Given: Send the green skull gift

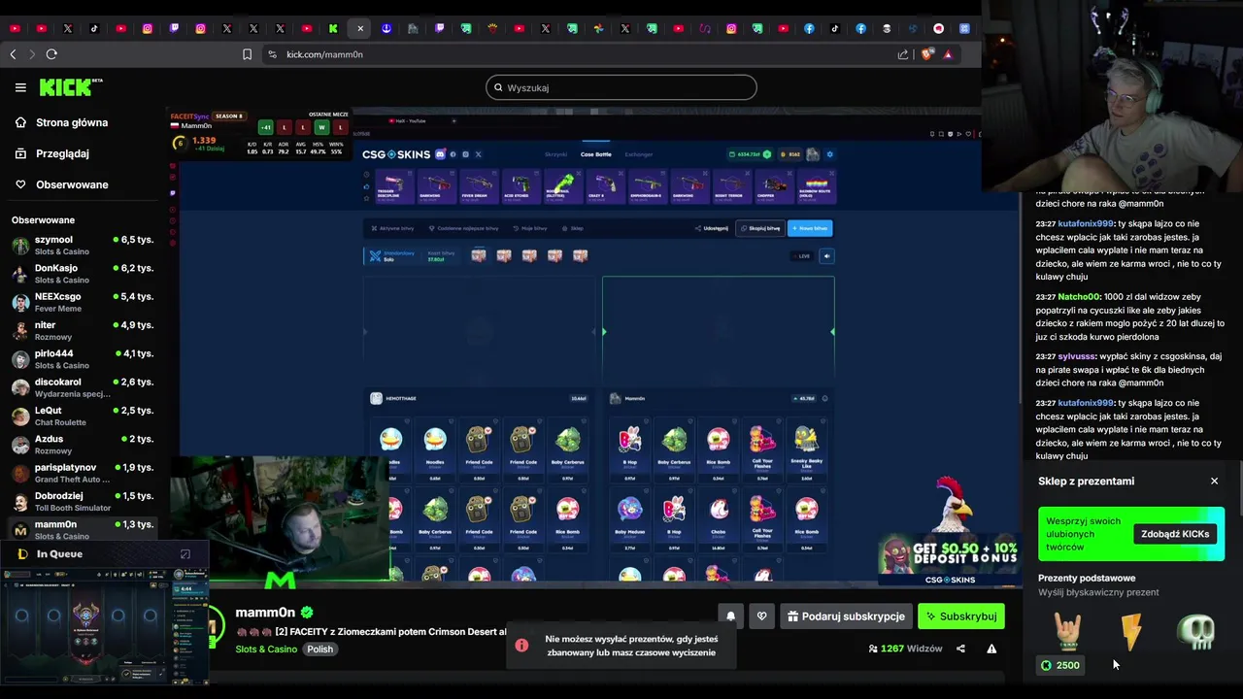Looking at the screenshot, I should [x=1196, y=632].
